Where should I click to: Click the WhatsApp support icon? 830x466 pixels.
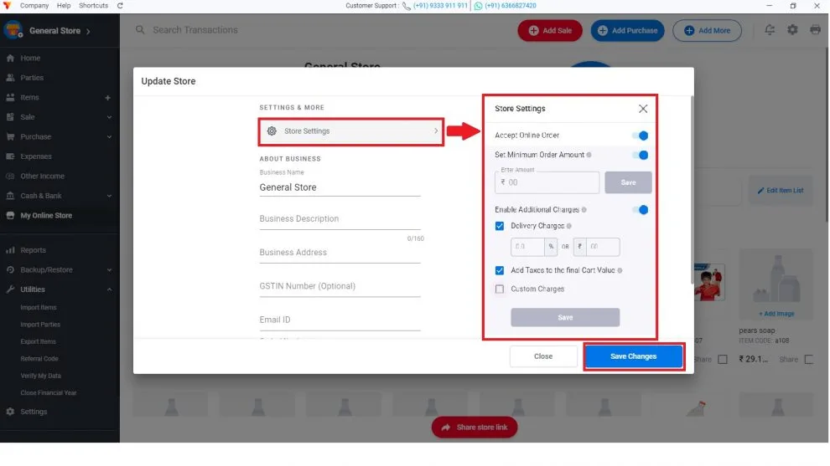click(x=478, y=6)
